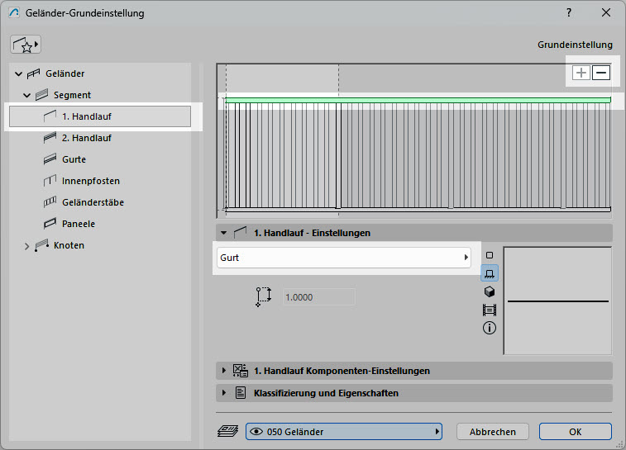The width and height of the screenshot is (626, 450).
Task: Expand the Knoten tree node
Action: pyautogui.click(x=27, y=245)
